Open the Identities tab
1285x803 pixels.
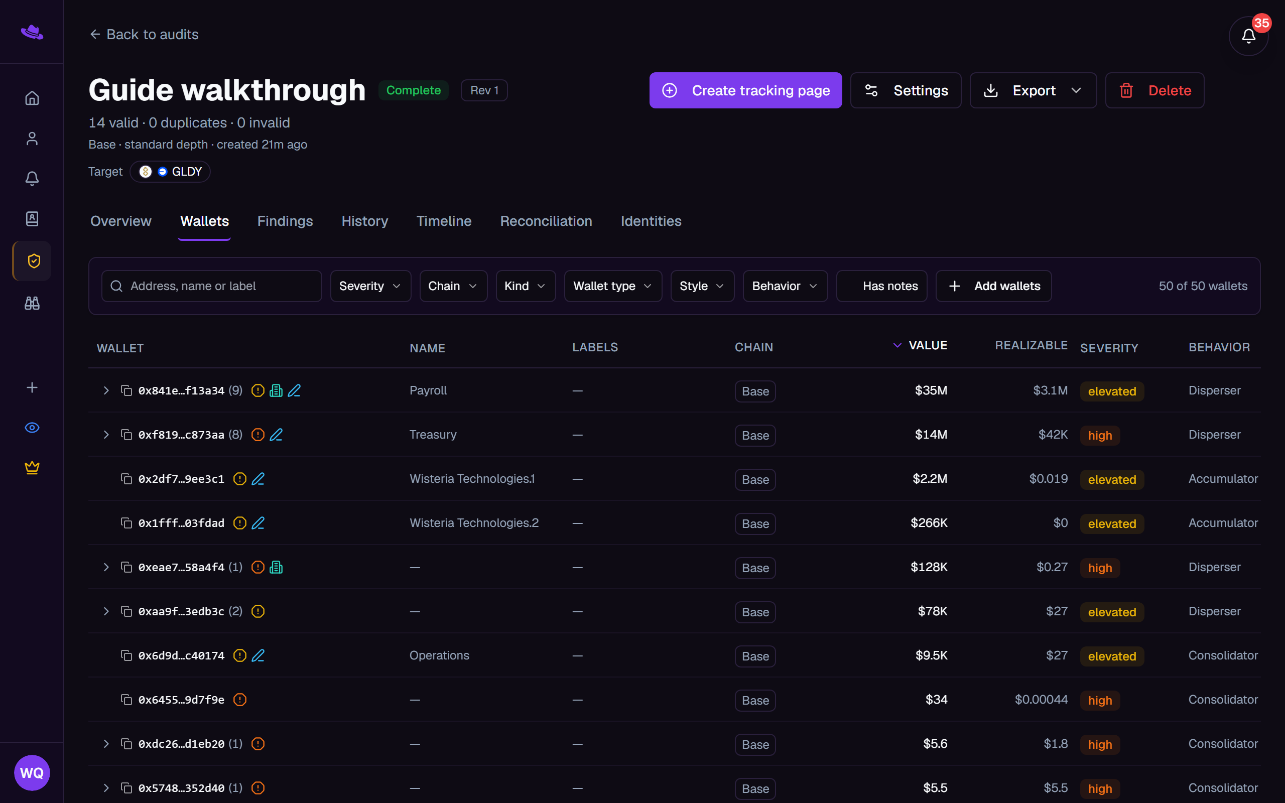(651, 221)
